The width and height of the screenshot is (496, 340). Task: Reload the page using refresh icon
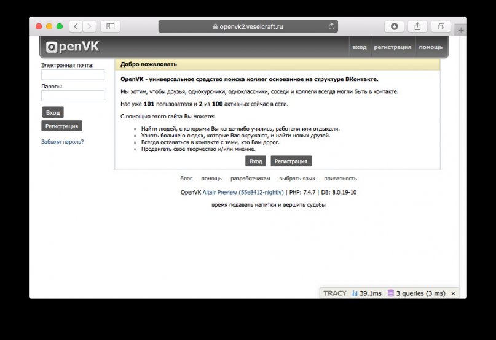(x=331, y=26)
